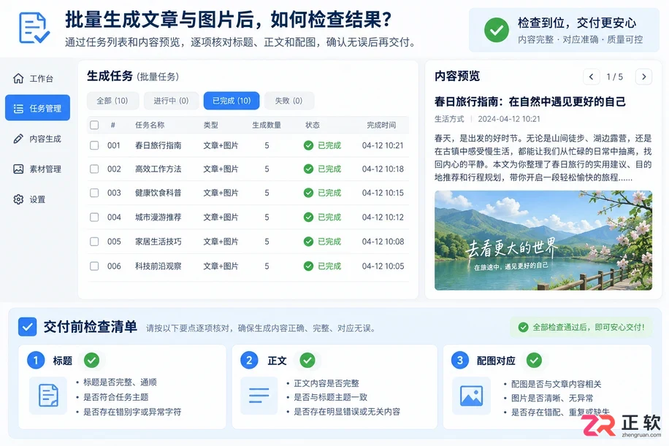Tick checkbox for task 002 高效工作方法

94,169
